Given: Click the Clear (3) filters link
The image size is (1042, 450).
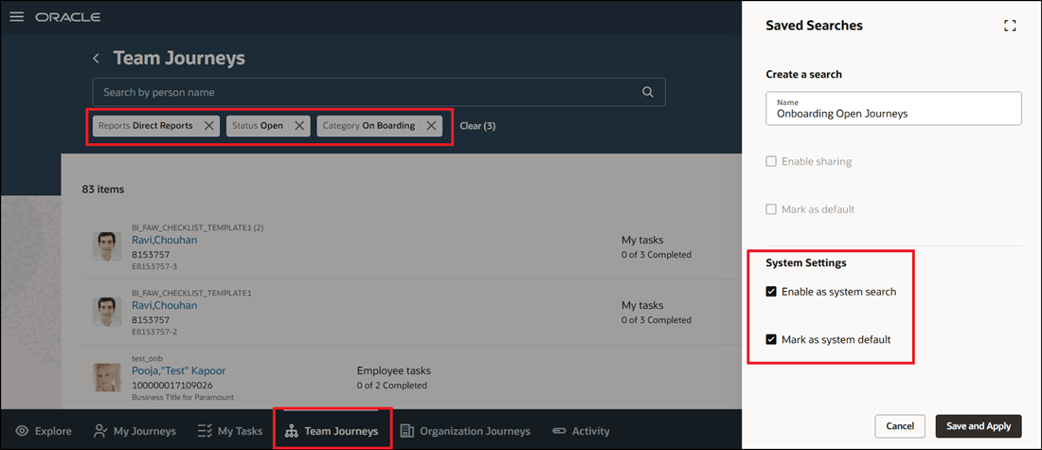Looking at the screenshot, I should tap(477, 126).
